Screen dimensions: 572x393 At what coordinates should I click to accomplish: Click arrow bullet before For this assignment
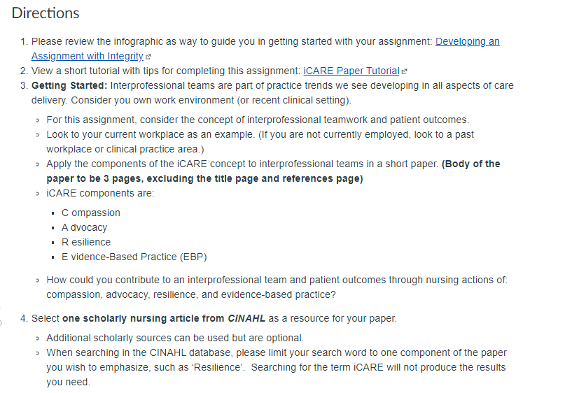click(37, 120)
